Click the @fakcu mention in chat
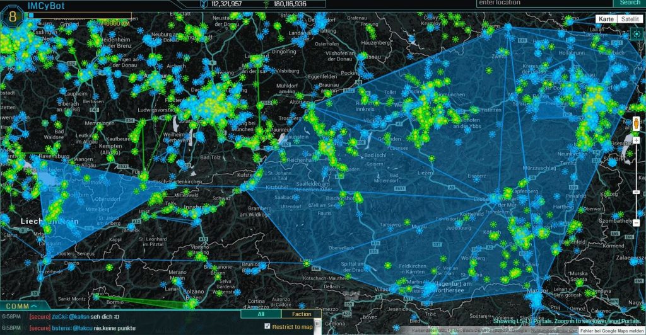Viewport: 646px width, 335px height. [82, 328]
